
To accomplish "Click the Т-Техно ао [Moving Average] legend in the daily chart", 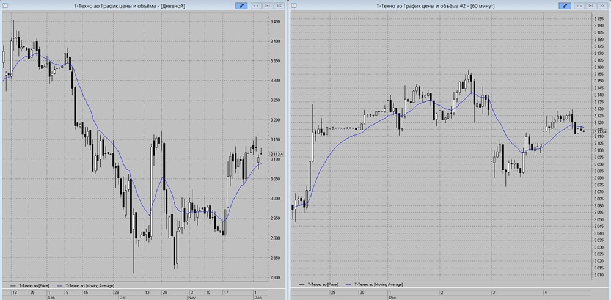I will coord(86,285).
